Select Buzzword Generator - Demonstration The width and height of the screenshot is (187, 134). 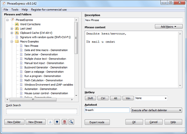coord(46,67)
